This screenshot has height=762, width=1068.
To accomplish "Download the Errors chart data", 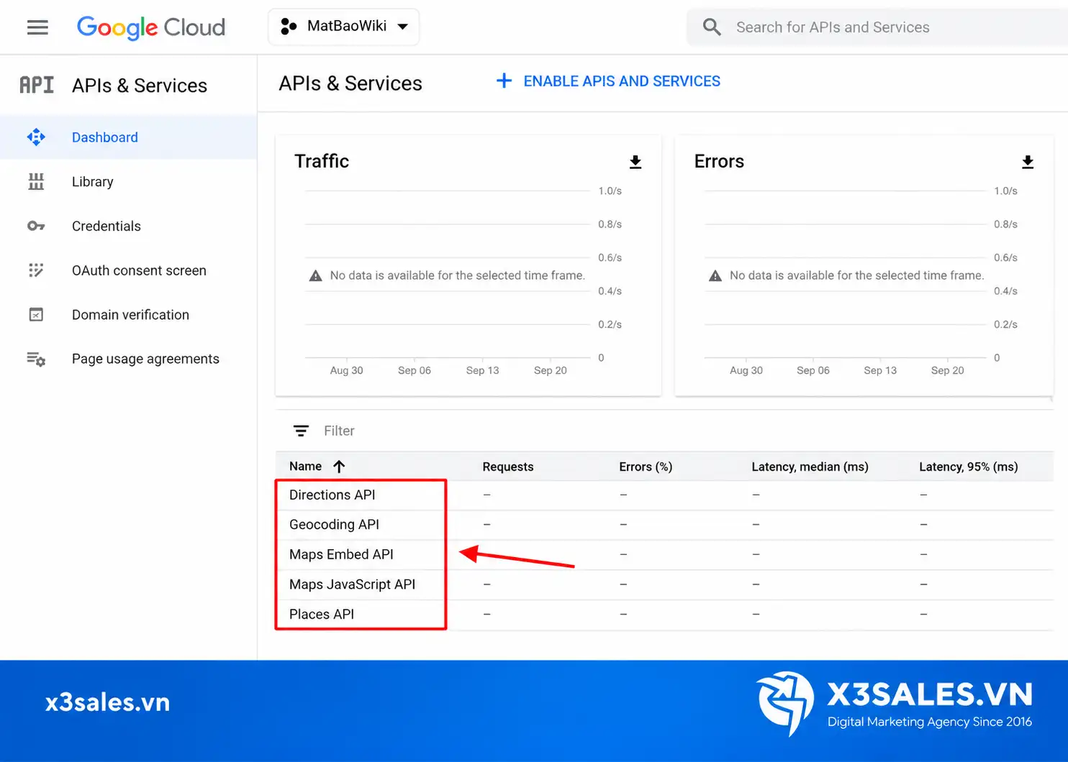I will point(1028,162).
